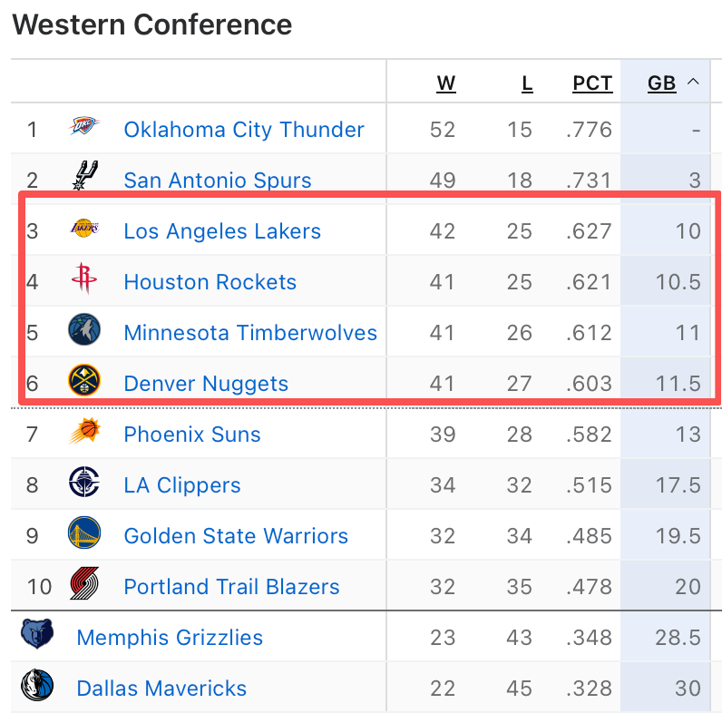
Task: Open the Minnesota Timberwolves team link
Action: pos(250,333)
